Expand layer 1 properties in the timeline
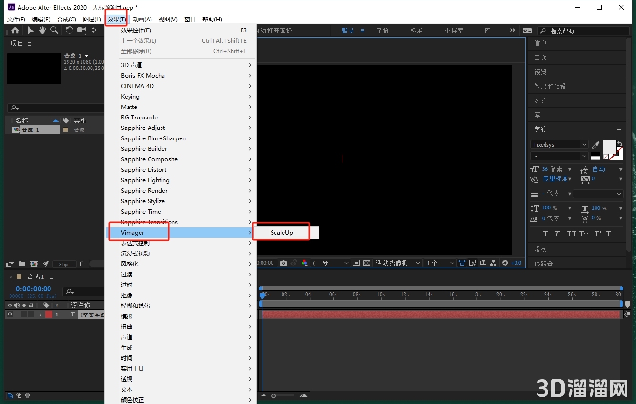 (x=40, y=315)
